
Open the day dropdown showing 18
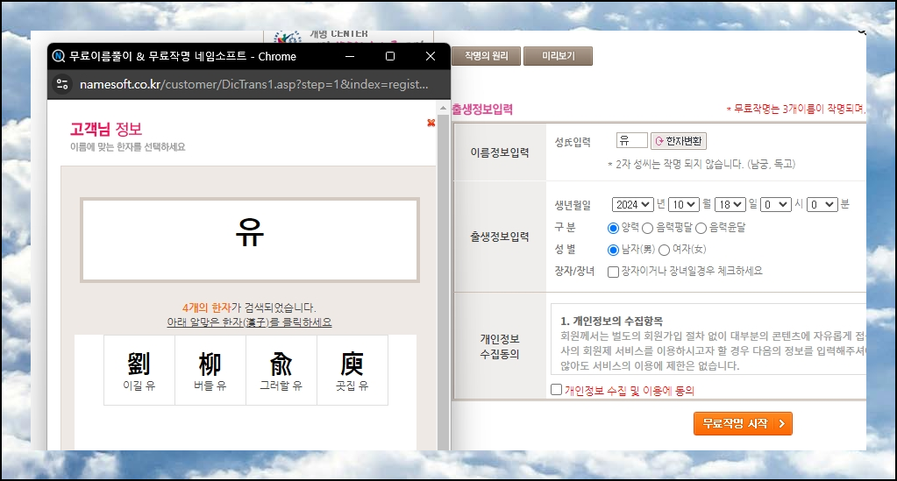[730, 204]
